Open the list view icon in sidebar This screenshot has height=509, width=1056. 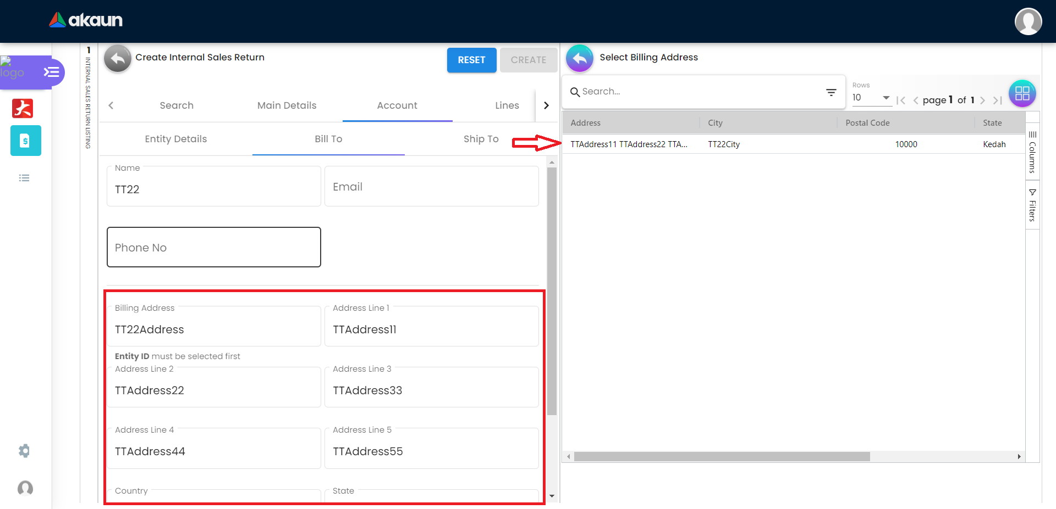pyautogui.click(x=24, y=178)
